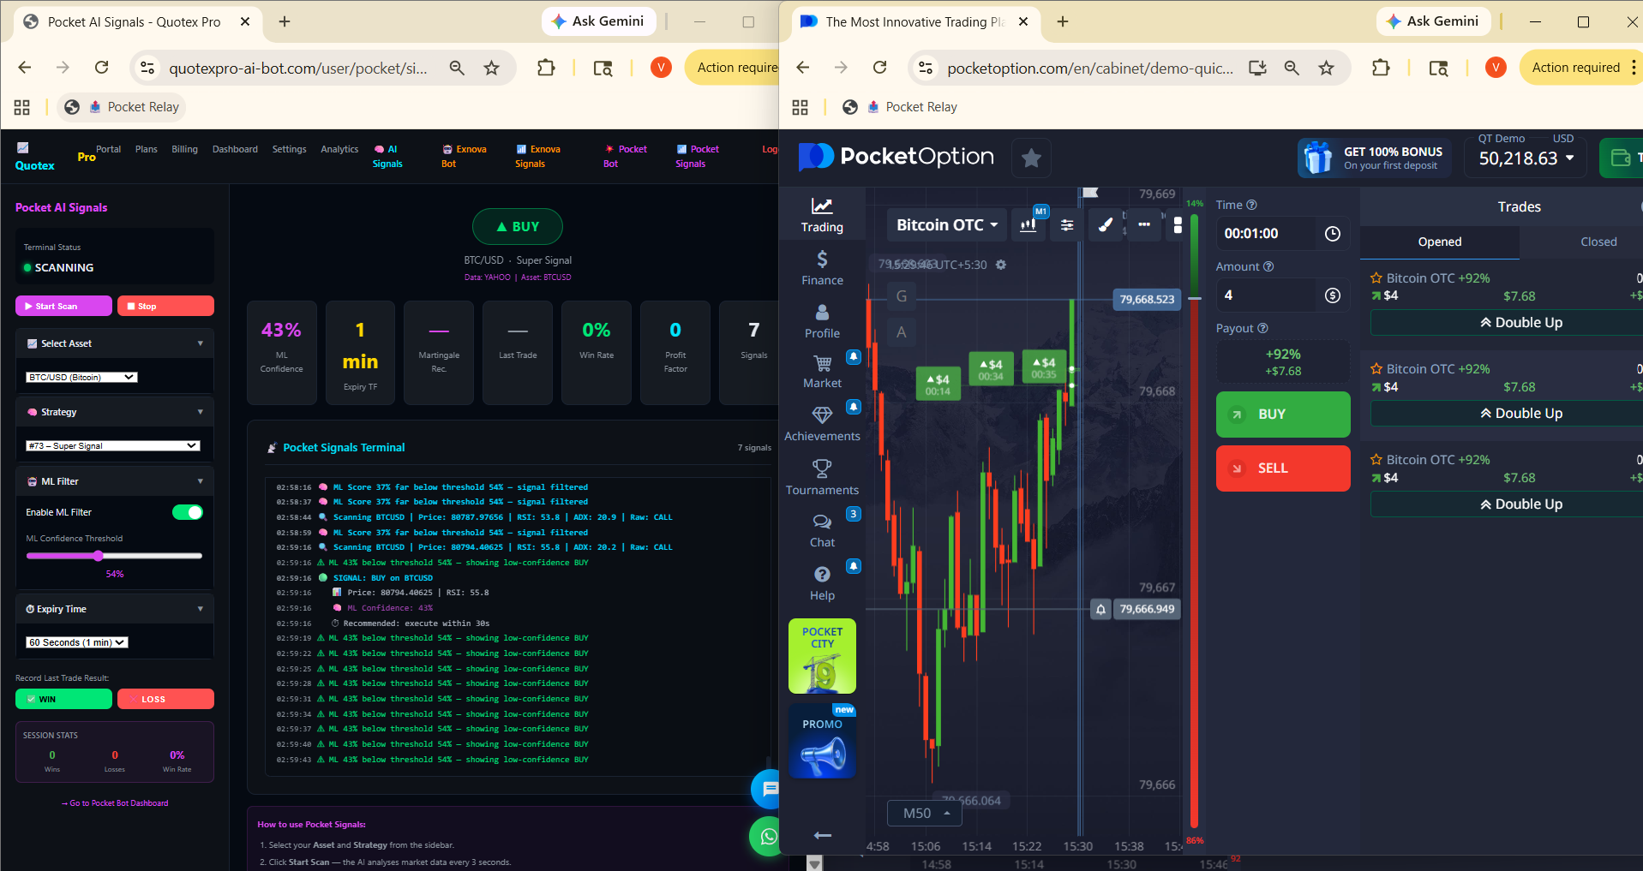The image size is (1643, 871).
Task: Open the Exnova Bot navigation item
Action: [x=464, y=156]
